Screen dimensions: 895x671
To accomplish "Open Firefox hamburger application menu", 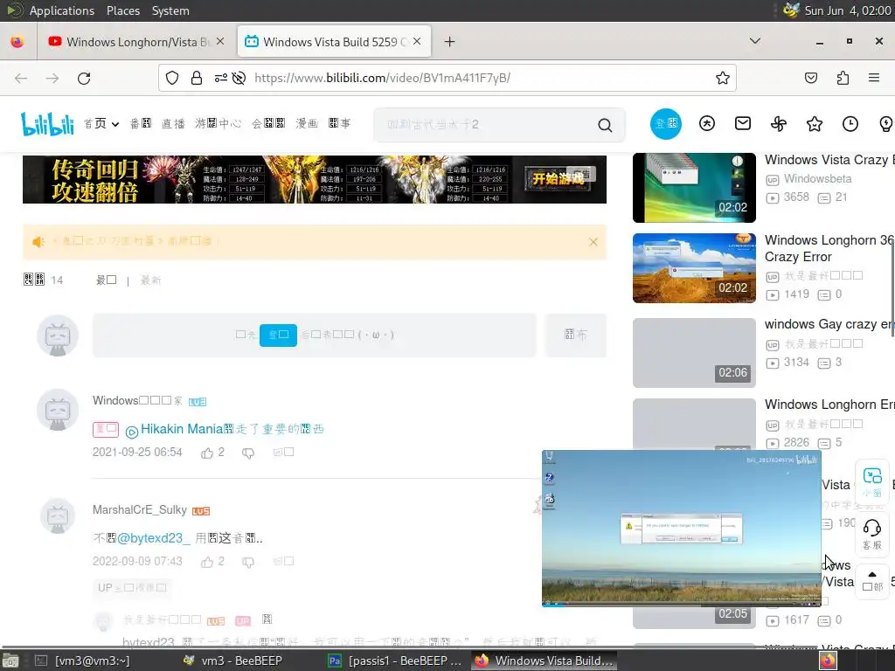I will pos(874,78).
